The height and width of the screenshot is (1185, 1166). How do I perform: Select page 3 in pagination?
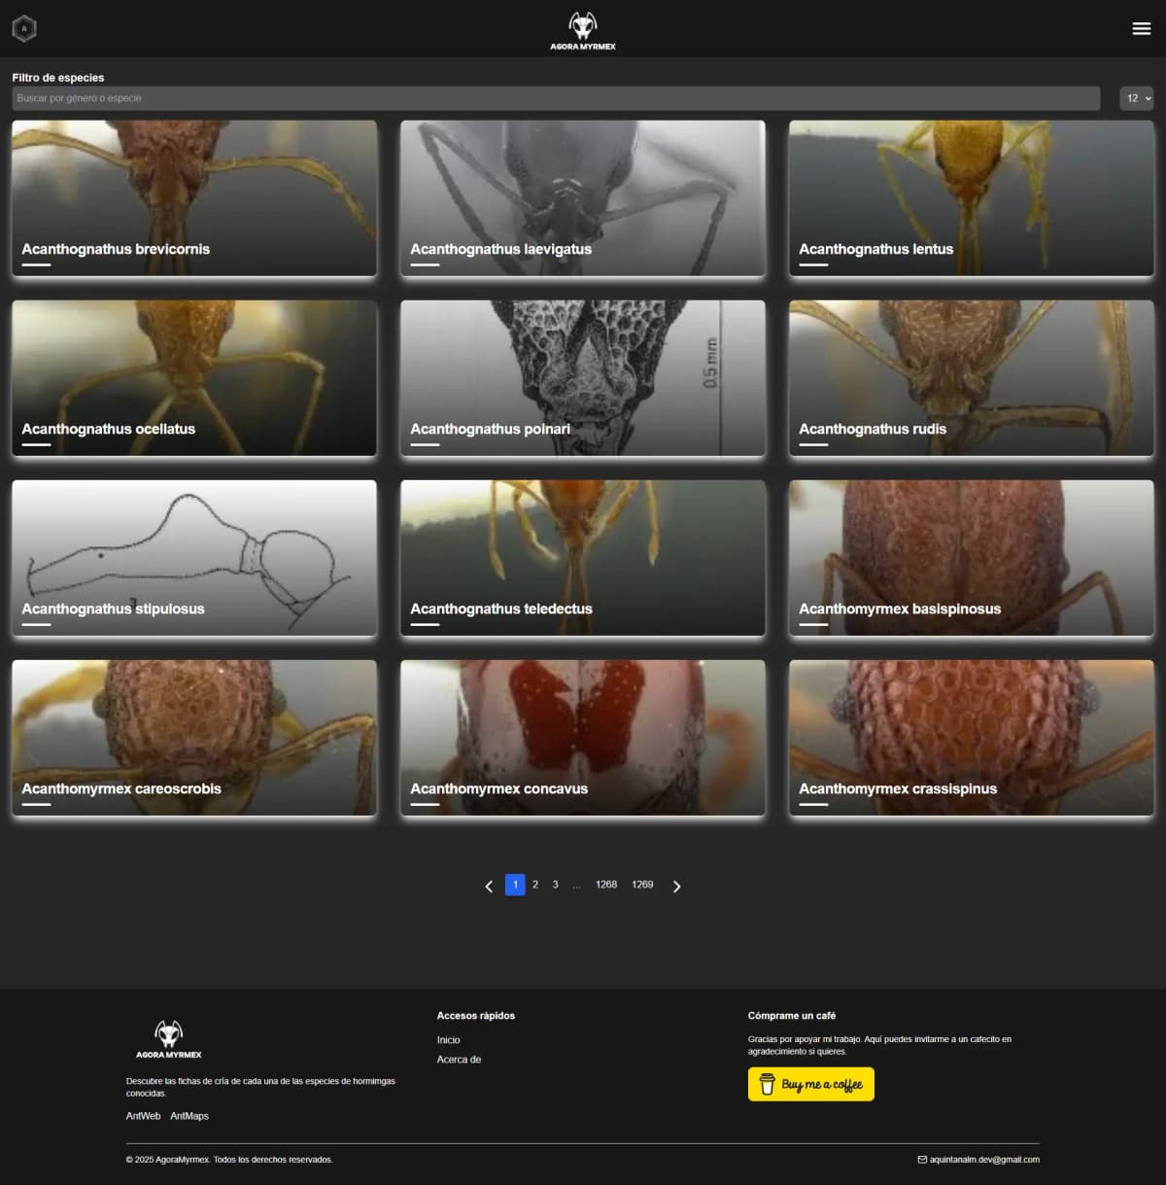click(x=556, y=885)
